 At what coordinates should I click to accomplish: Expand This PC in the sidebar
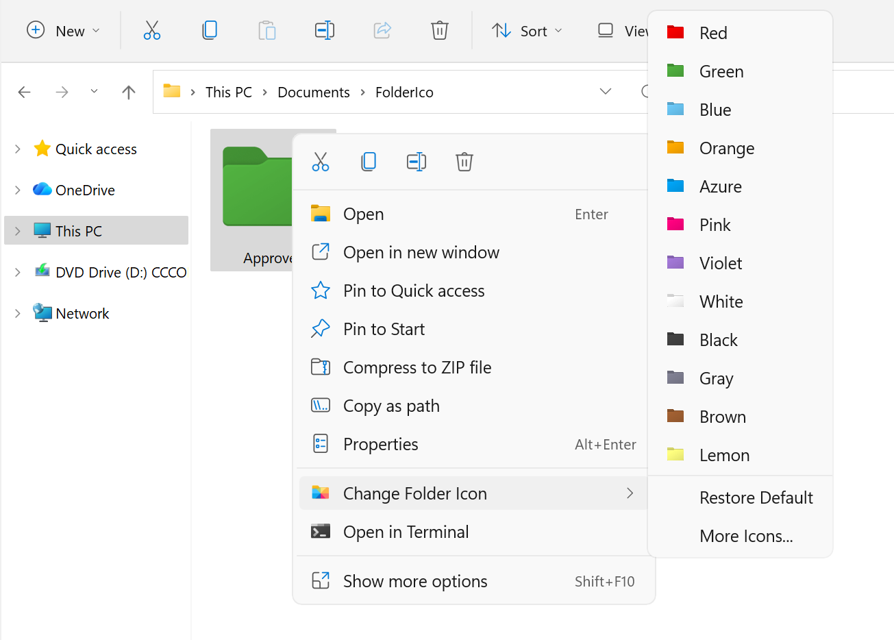tap(16, 230)
